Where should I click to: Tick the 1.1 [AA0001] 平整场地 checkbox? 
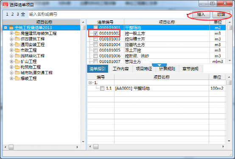click(102, 88)
